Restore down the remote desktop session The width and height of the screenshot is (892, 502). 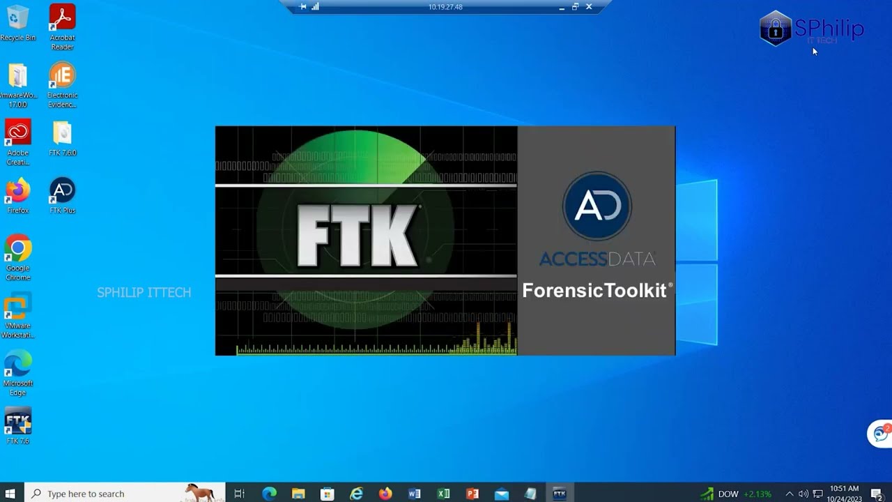pos(575,6)
